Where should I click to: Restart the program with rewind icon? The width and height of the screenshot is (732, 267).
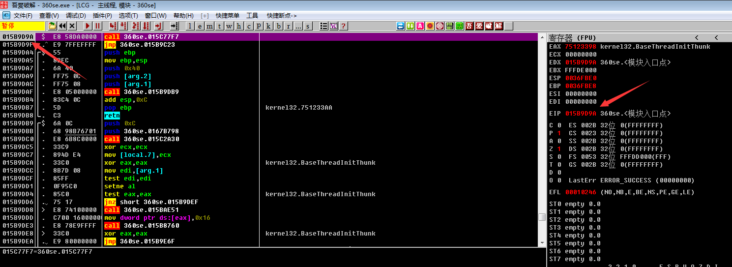pyautogui.click(x=62, y=26)
